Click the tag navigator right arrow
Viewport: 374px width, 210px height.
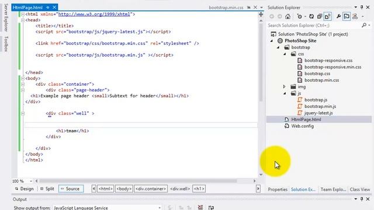(258, 189)
